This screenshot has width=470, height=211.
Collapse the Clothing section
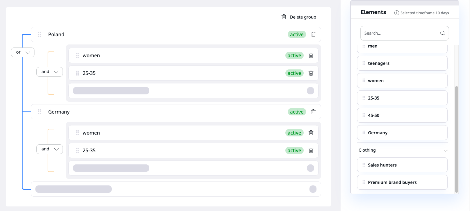point(446,150)
